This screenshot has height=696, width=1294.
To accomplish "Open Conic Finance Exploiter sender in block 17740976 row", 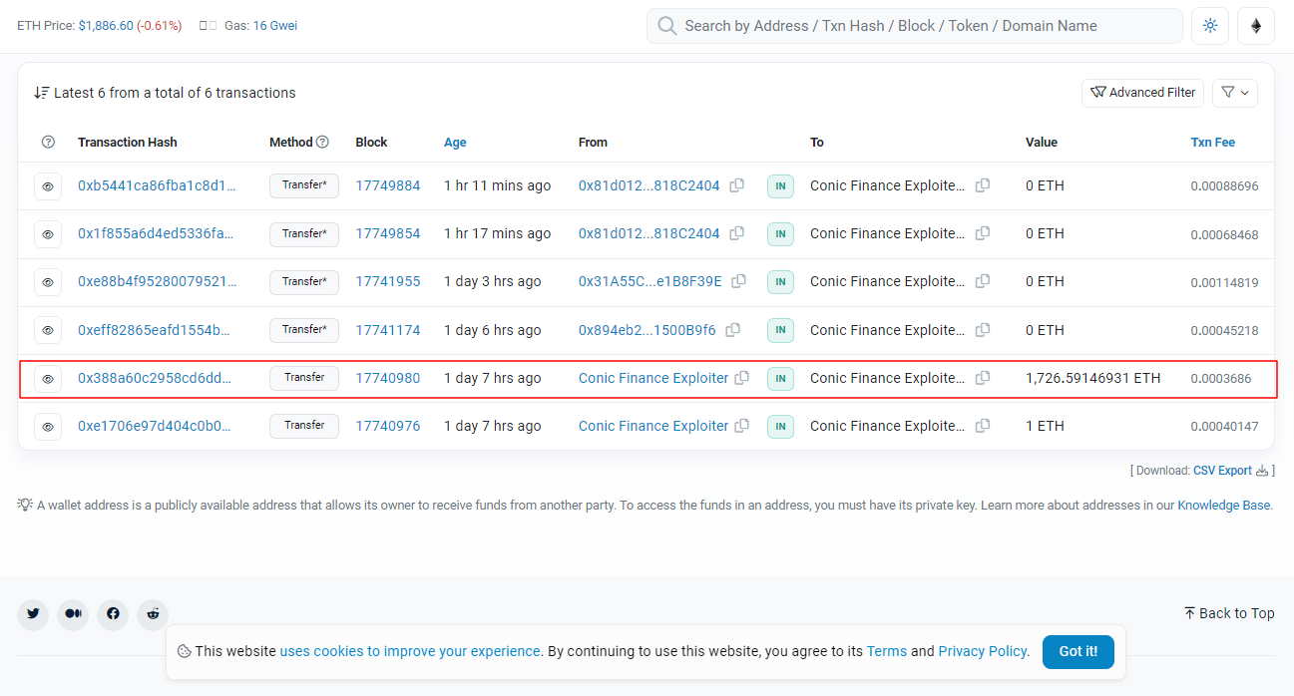I will (x=653, y=426).
